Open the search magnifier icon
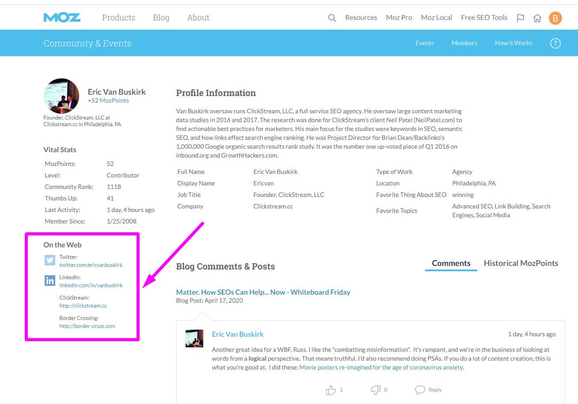This screenshot has width=578, height=404. pos(332,18)
